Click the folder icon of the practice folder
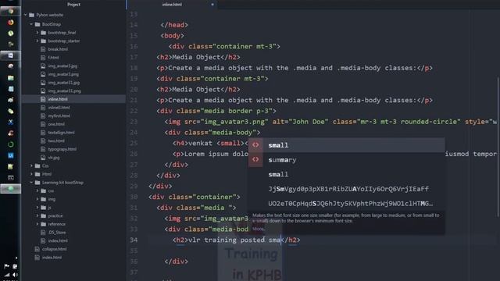Screen dimensions: 500x281 [x=44, y=215]
